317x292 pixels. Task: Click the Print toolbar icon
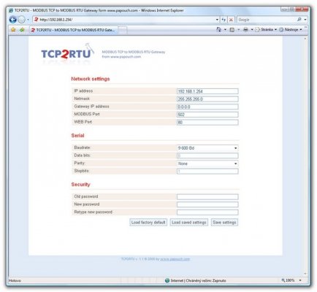click(x=245, y=30)
